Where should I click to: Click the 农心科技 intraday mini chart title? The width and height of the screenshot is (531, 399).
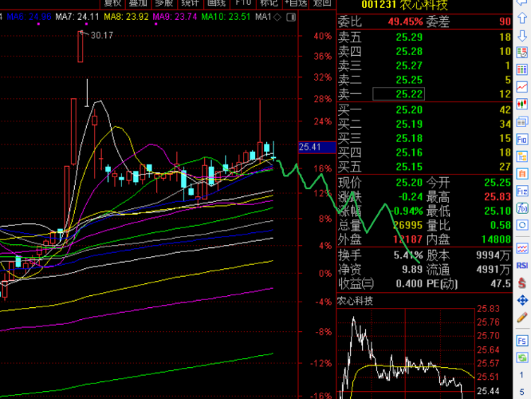[x=355, y=301]
